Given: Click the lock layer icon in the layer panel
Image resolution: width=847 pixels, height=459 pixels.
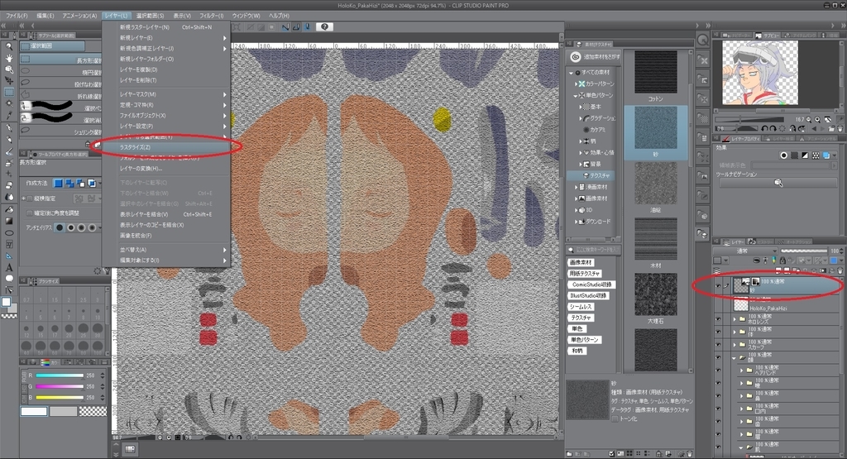Looking at the screenshot, I should [782, 261].
